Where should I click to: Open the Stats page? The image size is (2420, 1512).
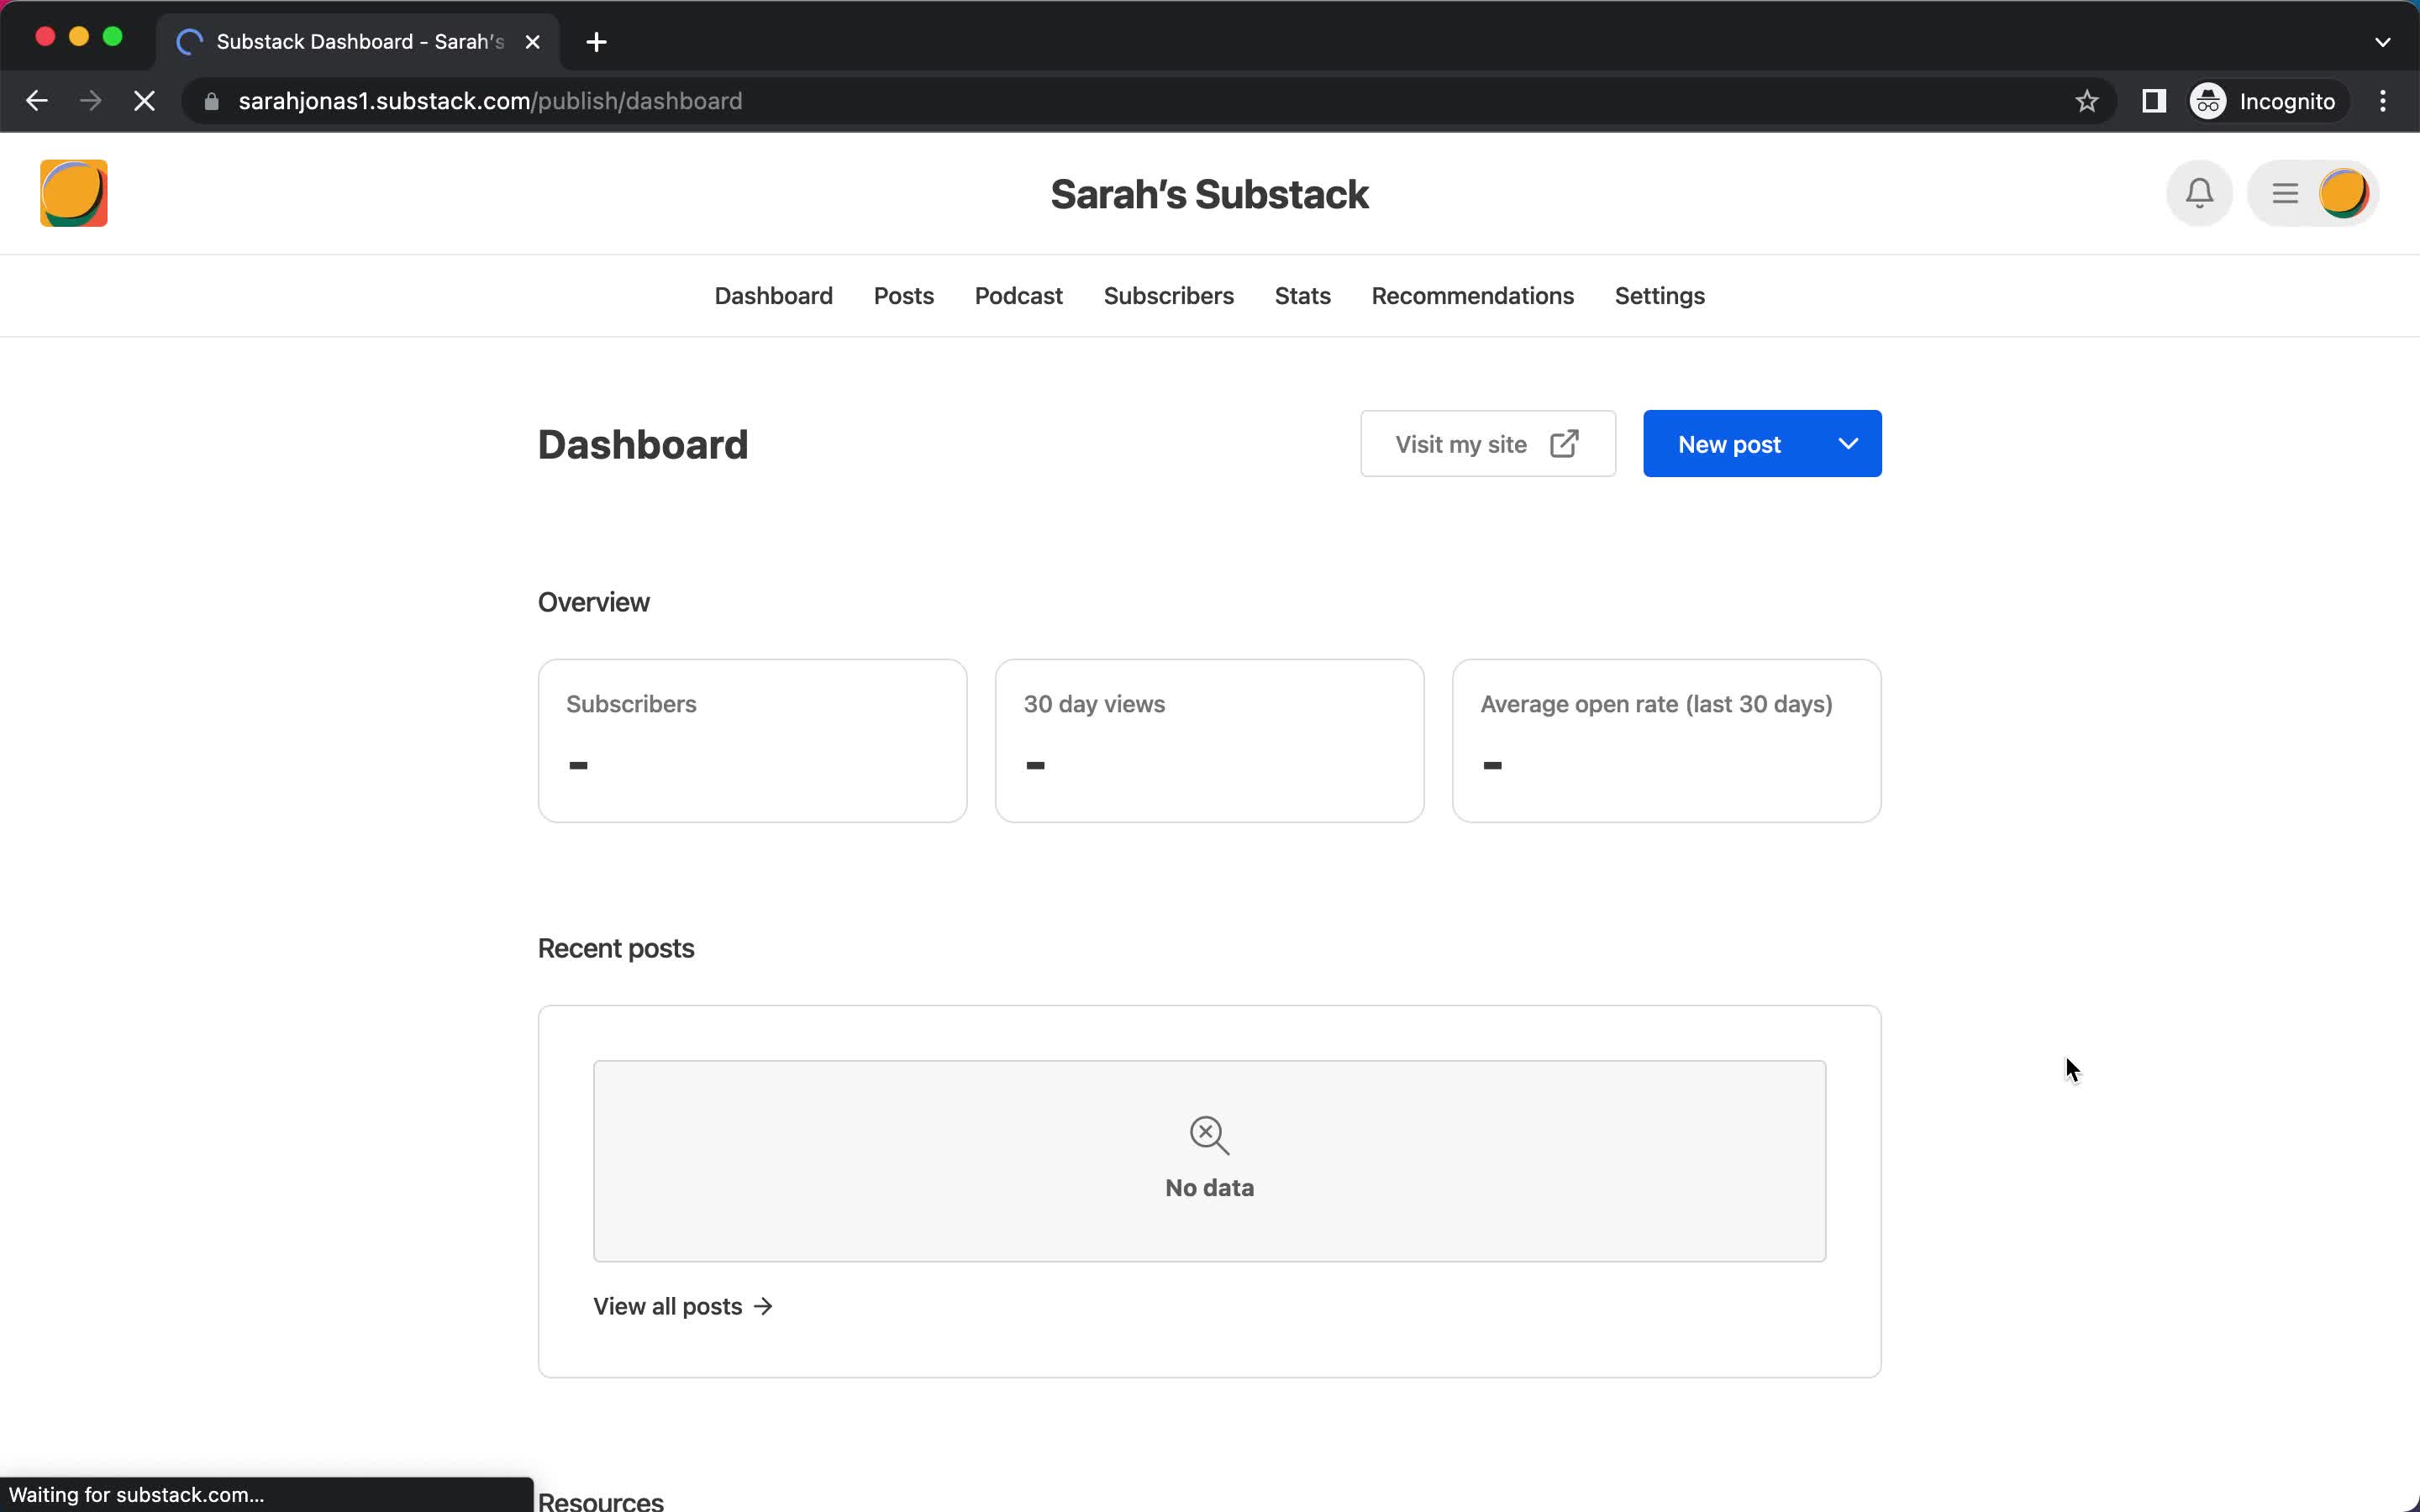pyautogui.click(x=1302, y=296)
